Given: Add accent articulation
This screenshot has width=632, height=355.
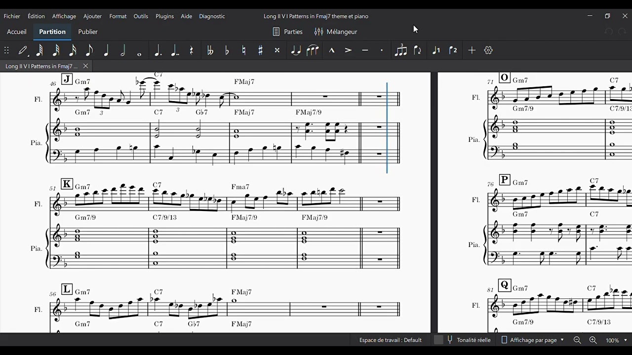Looking at the screenshot, I should click(x=348, y=50).
